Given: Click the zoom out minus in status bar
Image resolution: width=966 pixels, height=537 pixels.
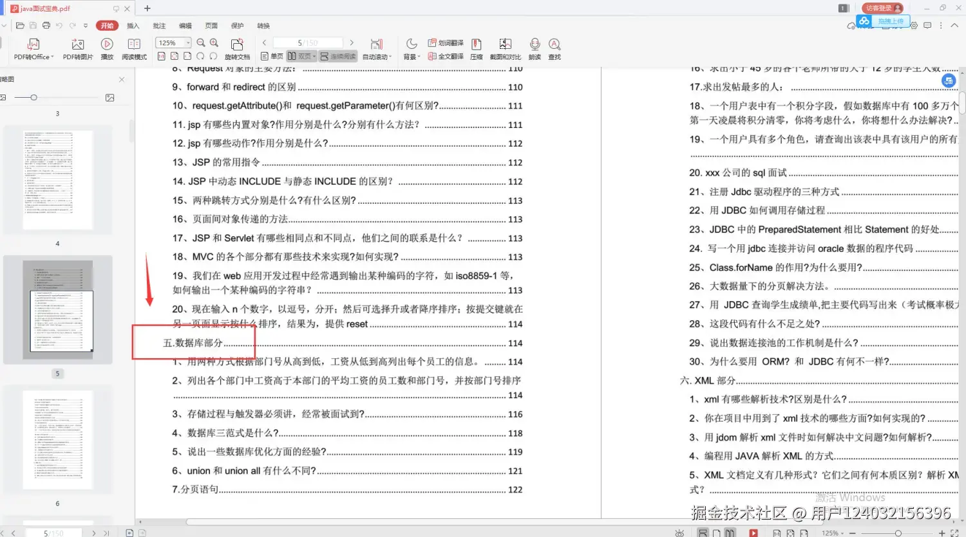Looking at the screenshot, I should pyautogui.click(x=853, y=532).
